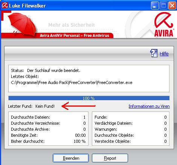Click the 'Warnungen:' label

[x=106, y=129]
